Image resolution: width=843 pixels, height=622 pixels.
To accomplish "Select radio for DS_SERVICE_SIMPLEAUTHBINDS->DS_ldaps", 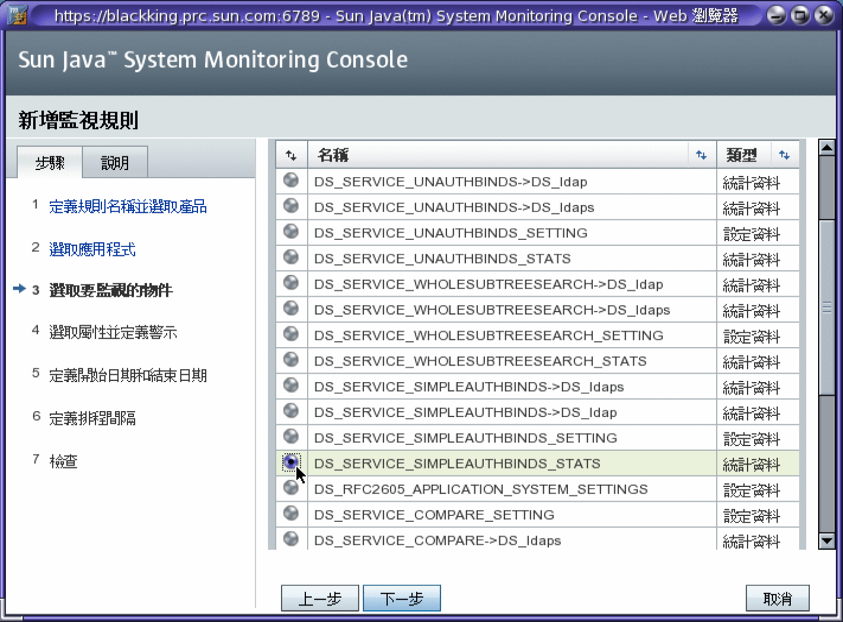I will point(291,385).
